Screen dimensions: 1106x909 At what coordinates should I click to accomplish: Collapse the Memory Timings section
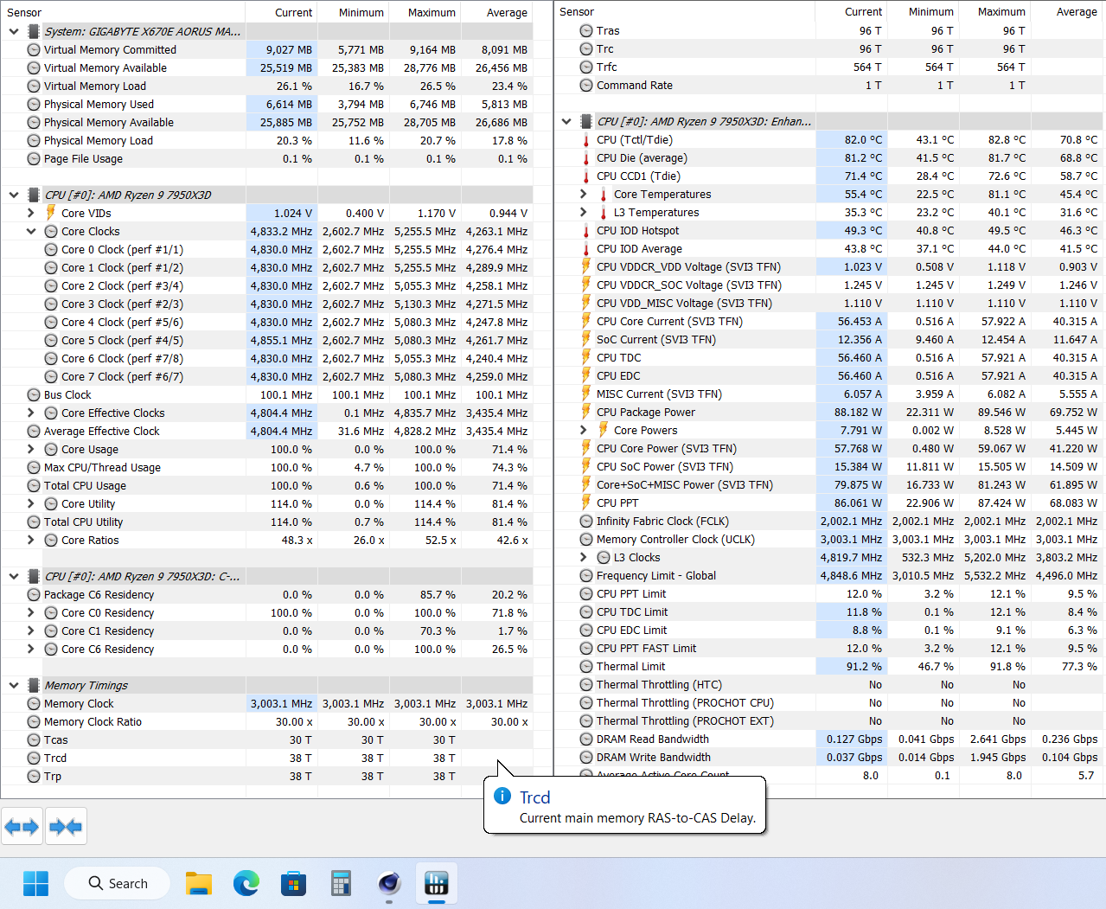pos(14,685)
